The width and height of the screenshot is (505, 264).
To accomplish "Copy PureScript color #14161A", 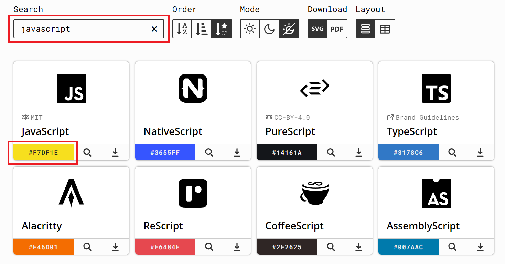I will click(287, 152).
